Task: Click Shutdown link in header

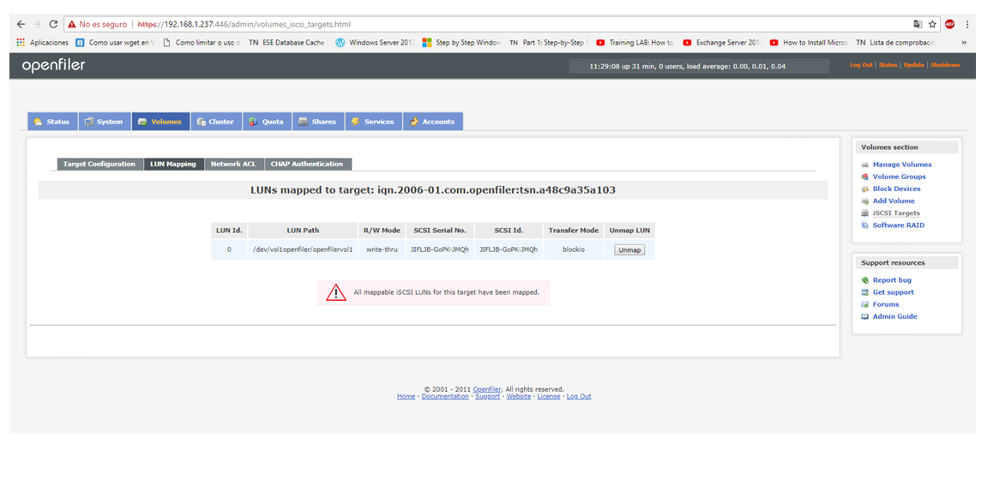Action: (x=946, y=65)
